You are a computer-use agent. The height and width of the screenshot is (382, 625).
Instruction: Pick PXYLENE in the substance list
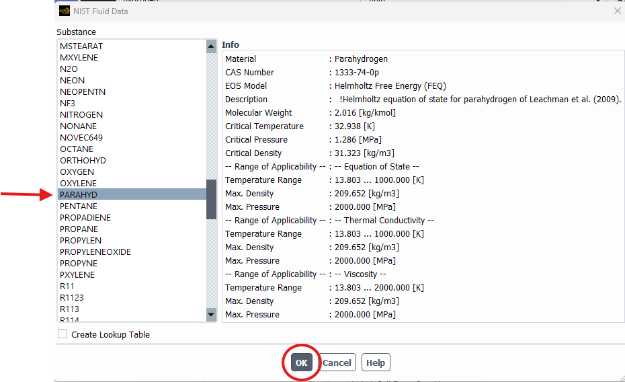coord(132,275)
